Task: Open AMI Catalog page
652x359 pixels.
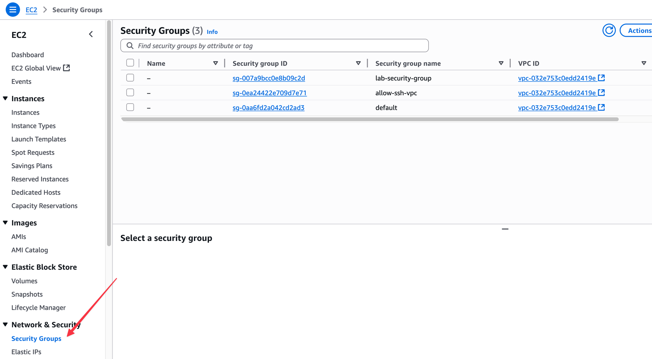Action: (30, 250)
